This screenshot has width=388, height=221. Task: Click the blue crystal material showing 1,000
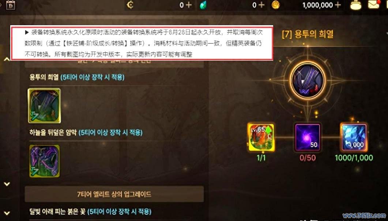[x=354, y=137]
